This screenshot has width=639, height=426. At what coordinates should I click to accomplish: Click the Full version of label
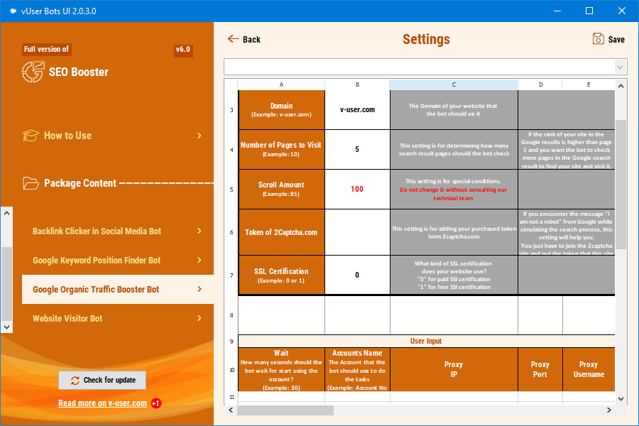pos(46,49)
